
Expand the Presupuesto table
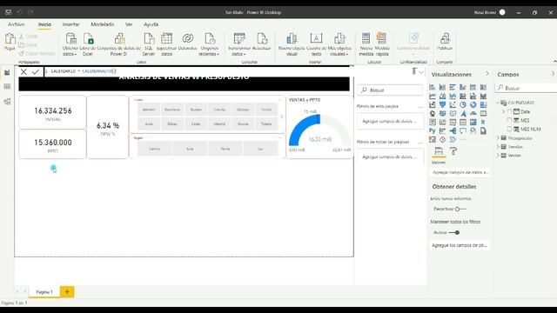pyautogui.click(x=498, y=138)
